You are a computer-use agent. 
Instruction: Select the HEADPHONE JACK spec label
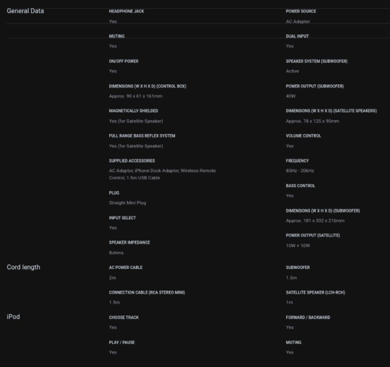coord(127,11)
